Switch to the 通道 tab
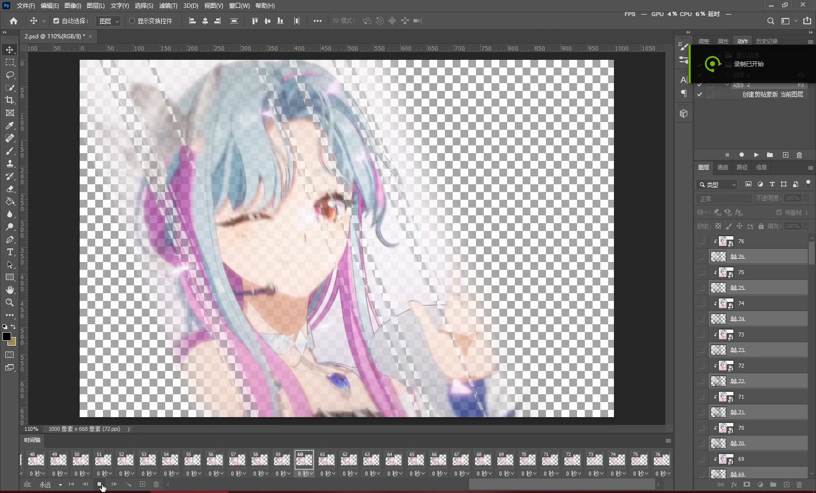816x493 pixels. click(723, 167)
